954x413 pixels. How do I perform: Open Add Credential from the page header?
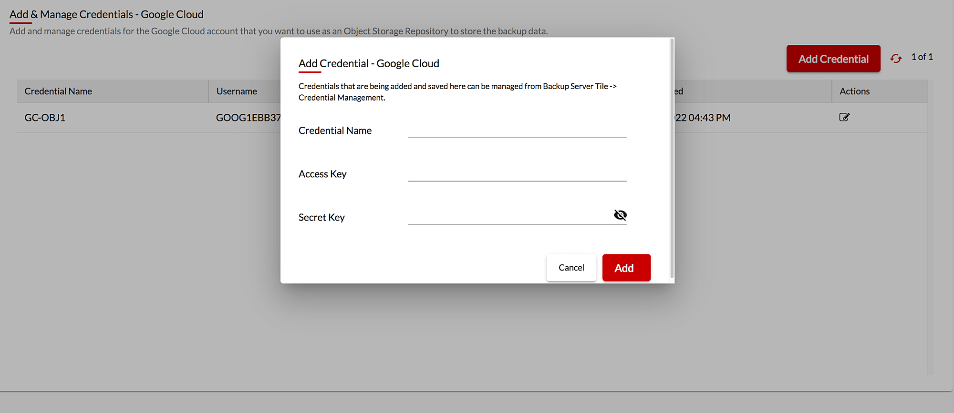point(833,59)
